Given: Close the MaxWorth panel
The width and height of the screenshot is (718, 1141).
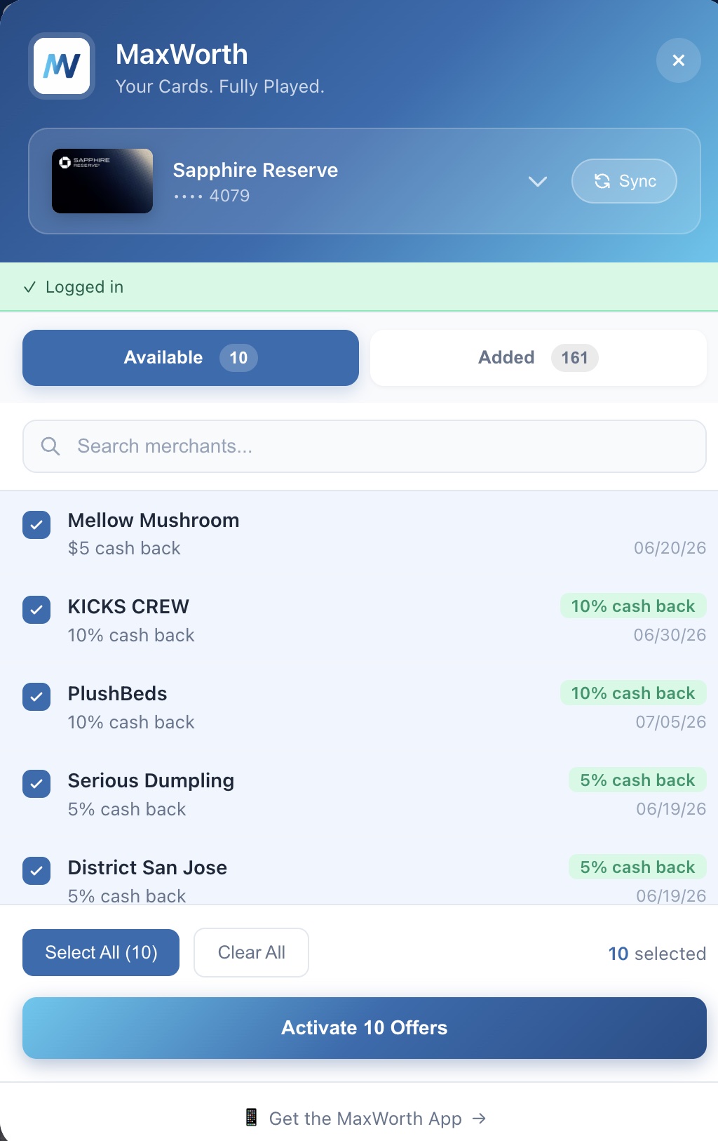Looking at the screenshot, I should pyautogui.click(x=678, y=60).
